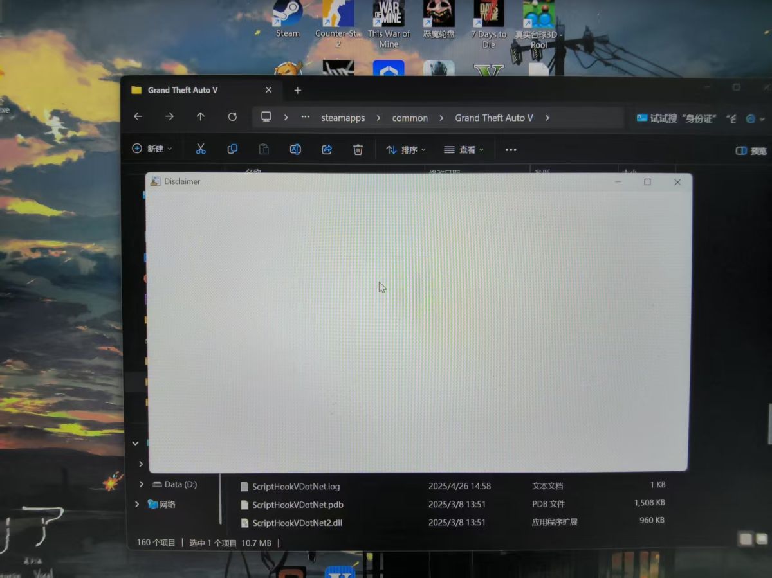772x578 pixels.
Task: Switch to details view in status bar
Action: [x=746, y=539]
